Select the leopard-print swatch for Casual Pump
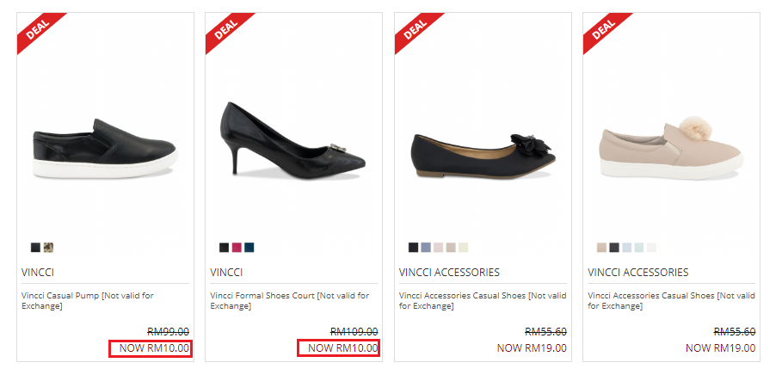 click(49, 248)
